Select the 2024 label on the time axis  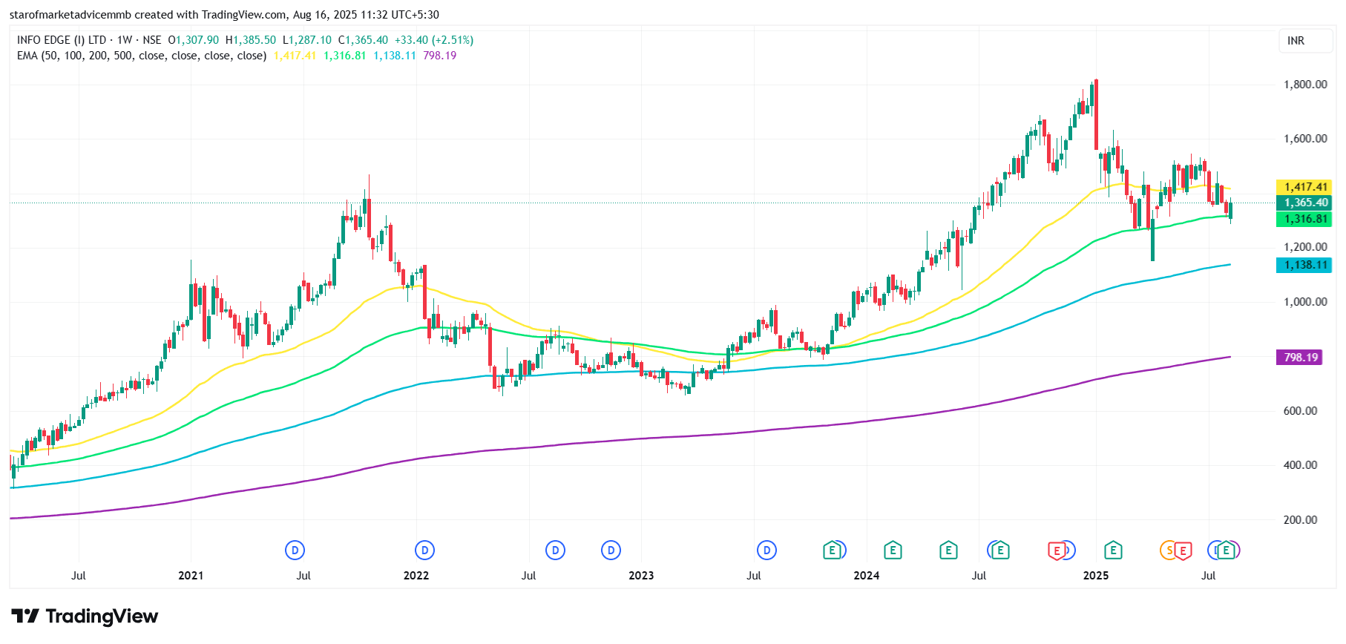tap(867, 576)
